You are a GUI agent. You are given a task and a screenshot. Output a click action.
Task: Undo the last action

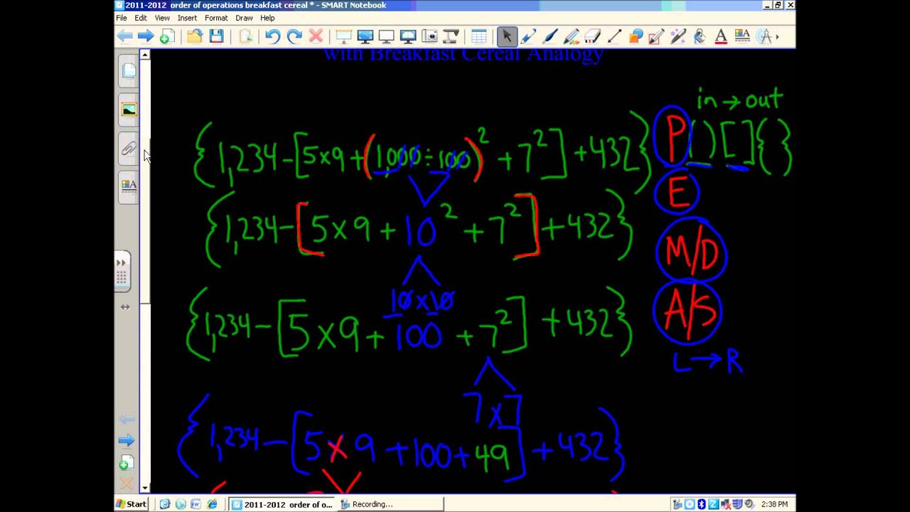273,36
